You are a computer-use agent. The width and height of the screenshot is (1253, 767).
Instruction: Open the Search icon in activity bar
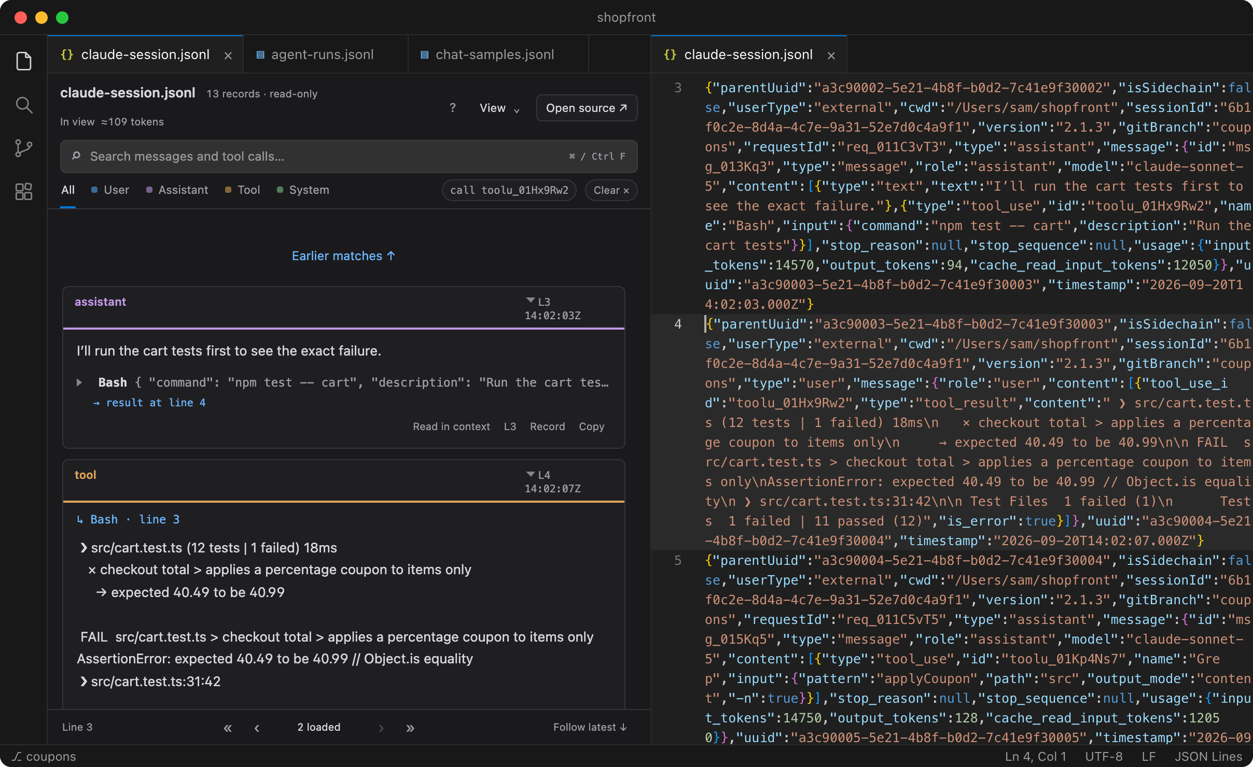[x=24, y=105]
